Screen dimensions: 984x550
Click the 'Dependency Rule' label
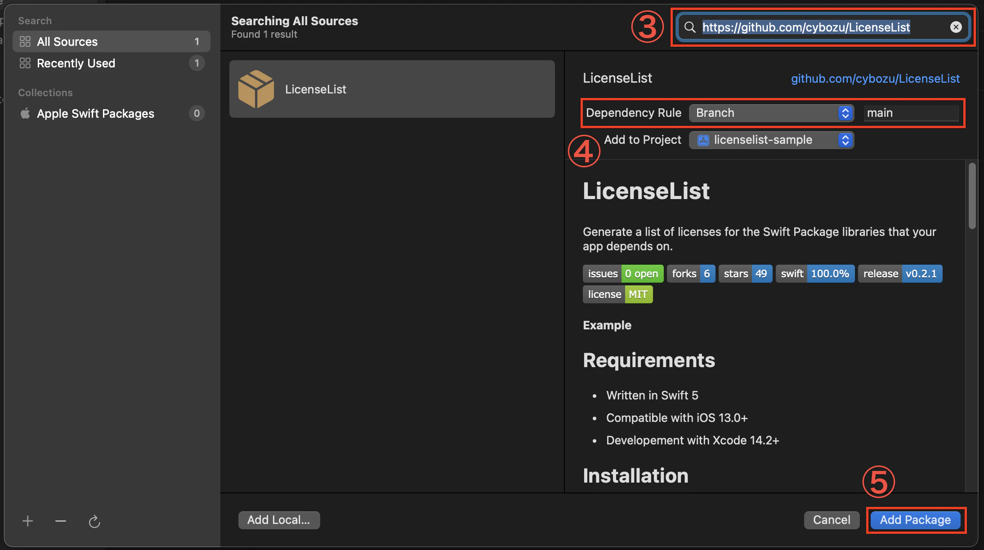click(x=634, y=113)
